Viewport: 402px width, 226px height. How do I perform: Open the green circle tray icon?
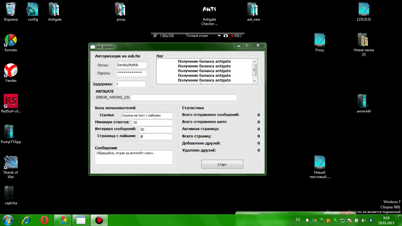[321, 220]
